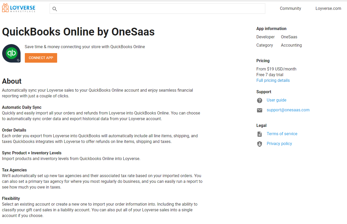Focus the marketplace search field

click(x=157, y=9)
